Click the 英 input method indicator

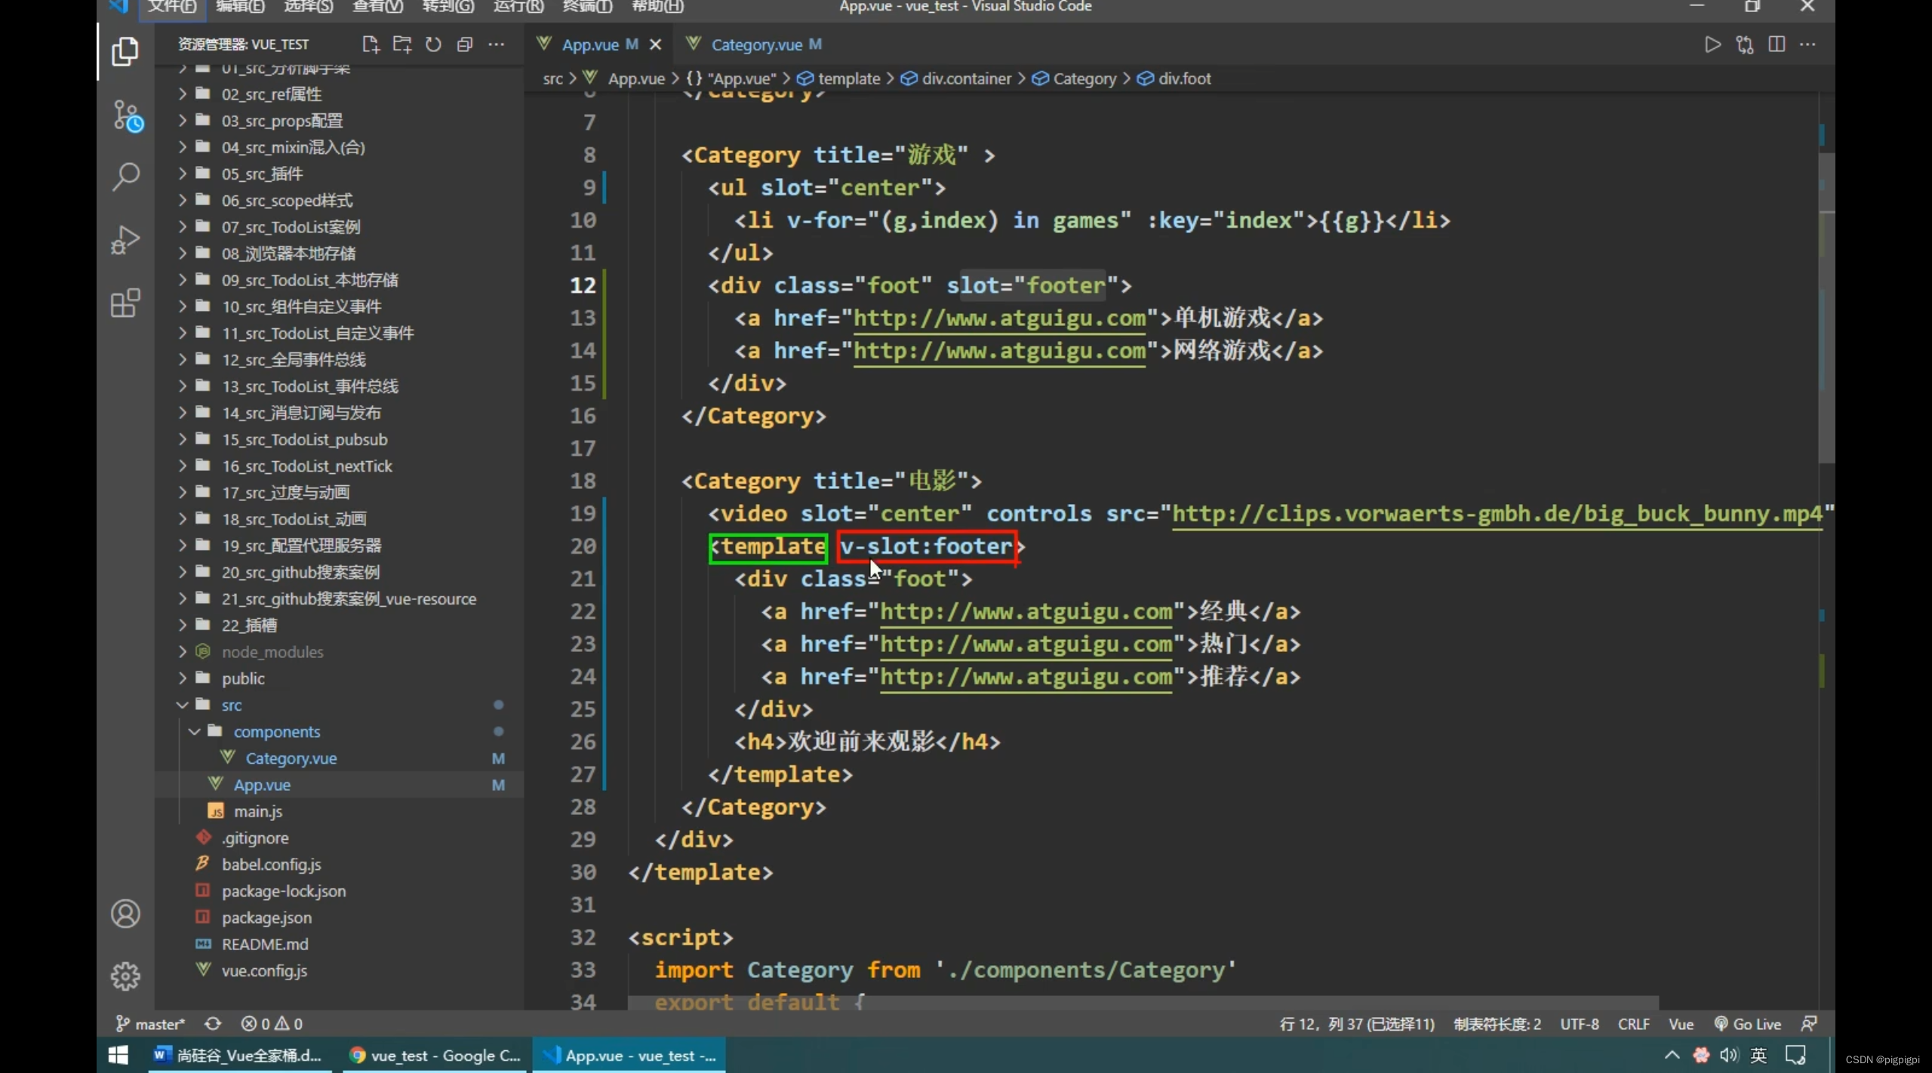(1758, 1055)
